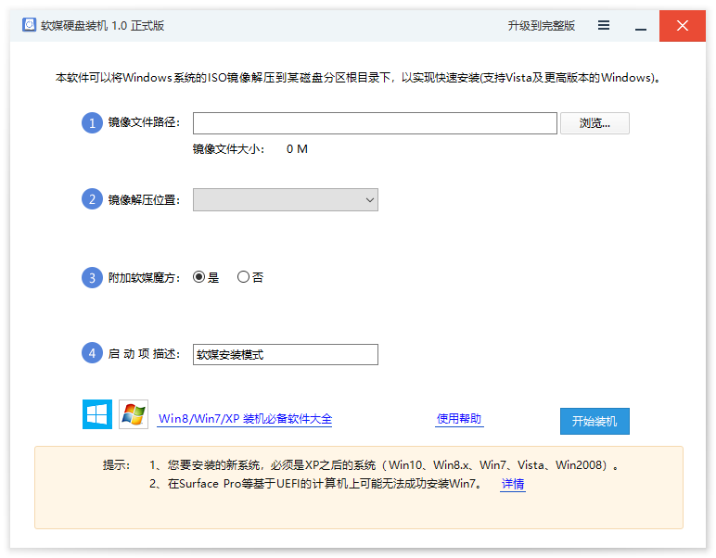Screen dimensions: 716x558
Task: Click the app logo icon in title bar
Action: pos(30,25)
